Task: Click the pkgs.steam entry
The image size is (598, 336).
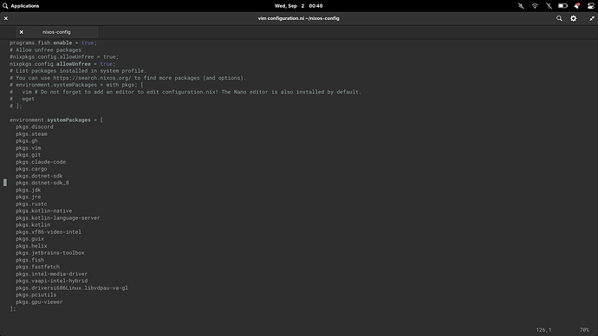Action: tap(31, 134)
